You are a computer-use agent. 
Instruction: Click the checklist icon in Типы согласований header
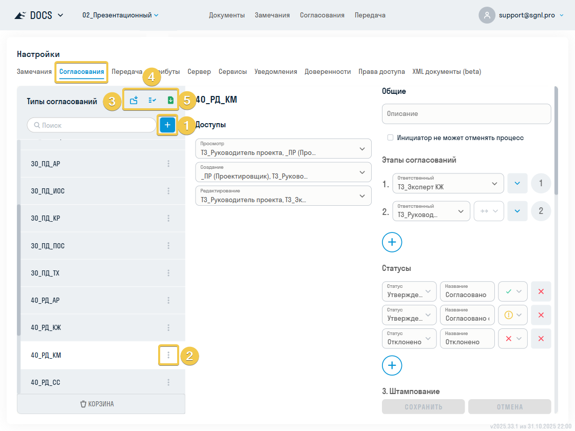pos(152,101)
